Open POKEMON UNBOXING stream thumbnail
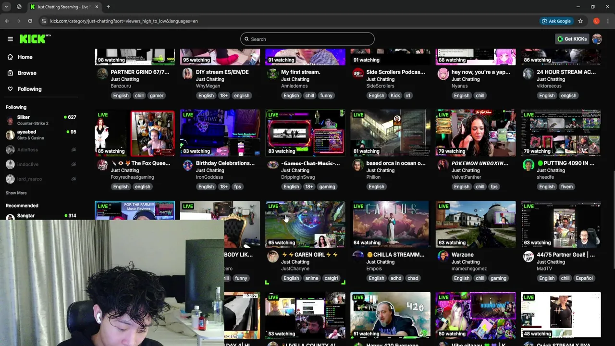 [476, 133]
